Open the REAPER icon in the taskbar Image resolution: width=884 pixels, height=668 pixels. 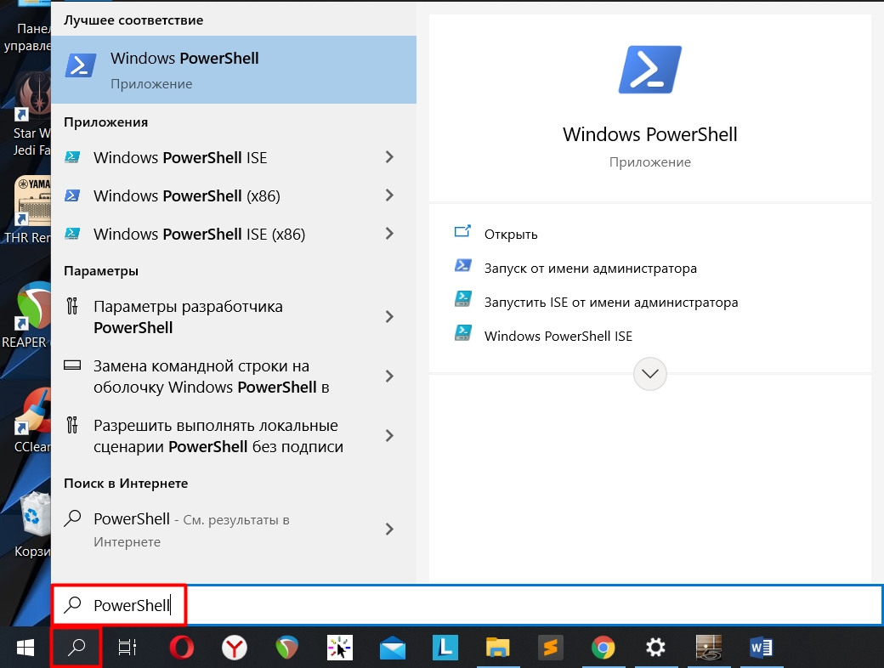(287, 648)
